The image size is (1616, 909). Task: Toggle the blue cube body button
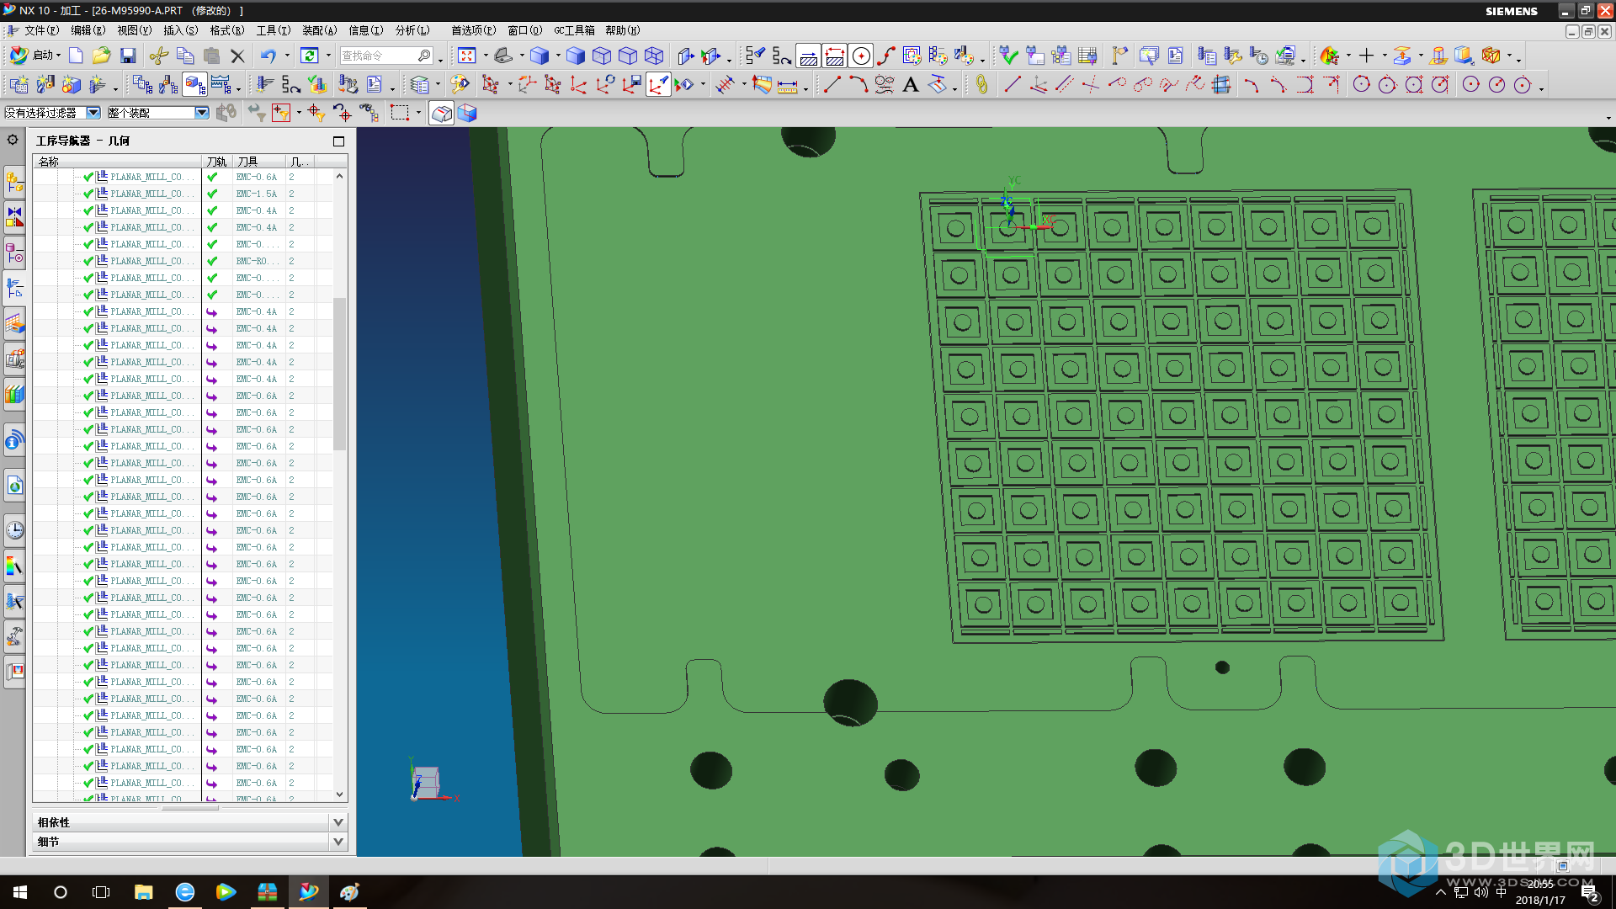[468, 113]
